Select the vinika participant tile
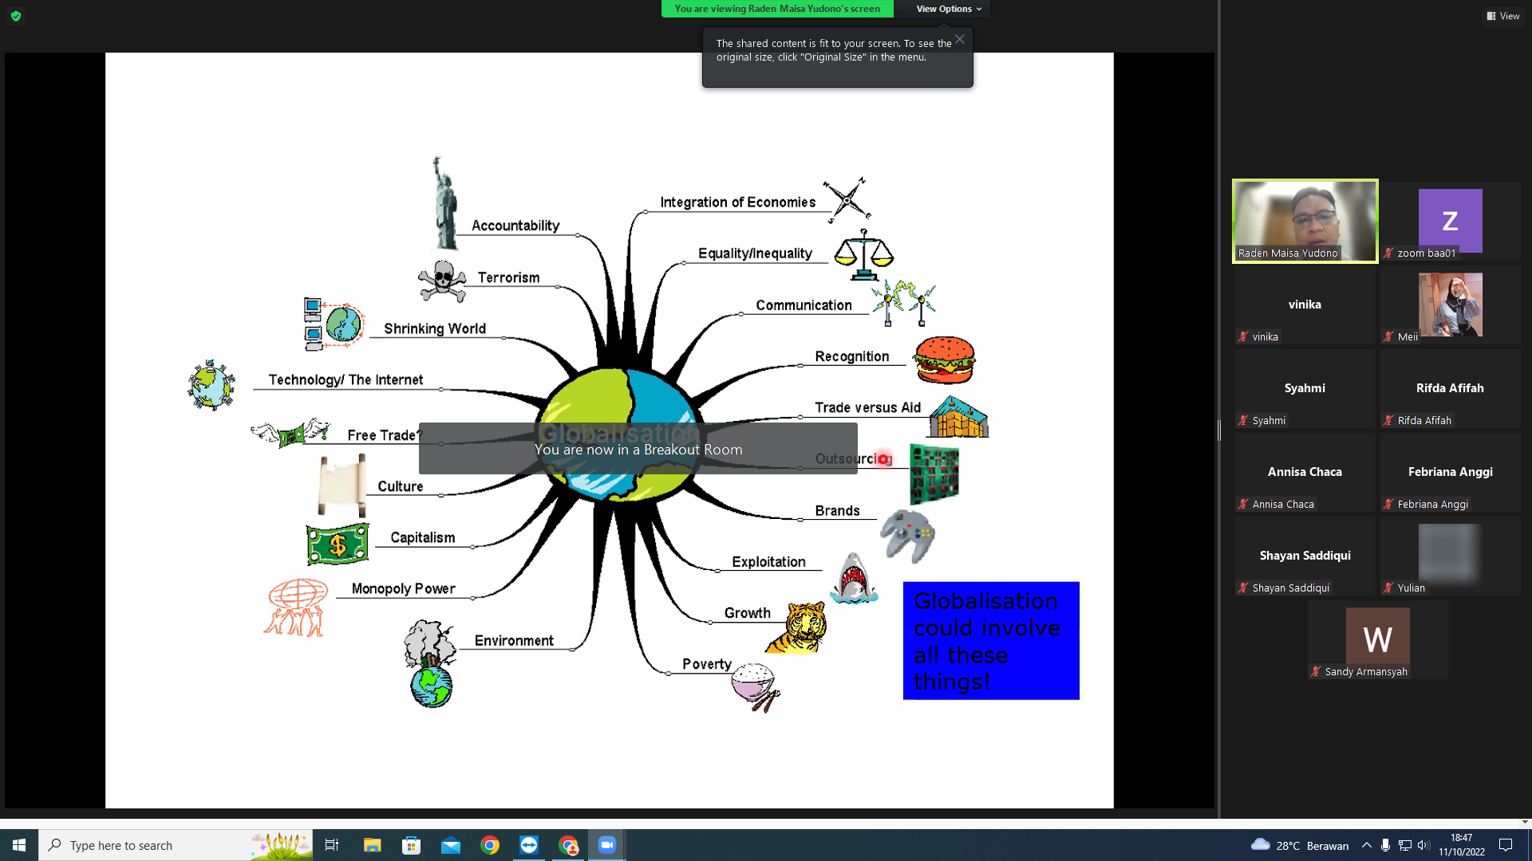Viewport: 1532px width, 861px height. [x=1305, y=305]
